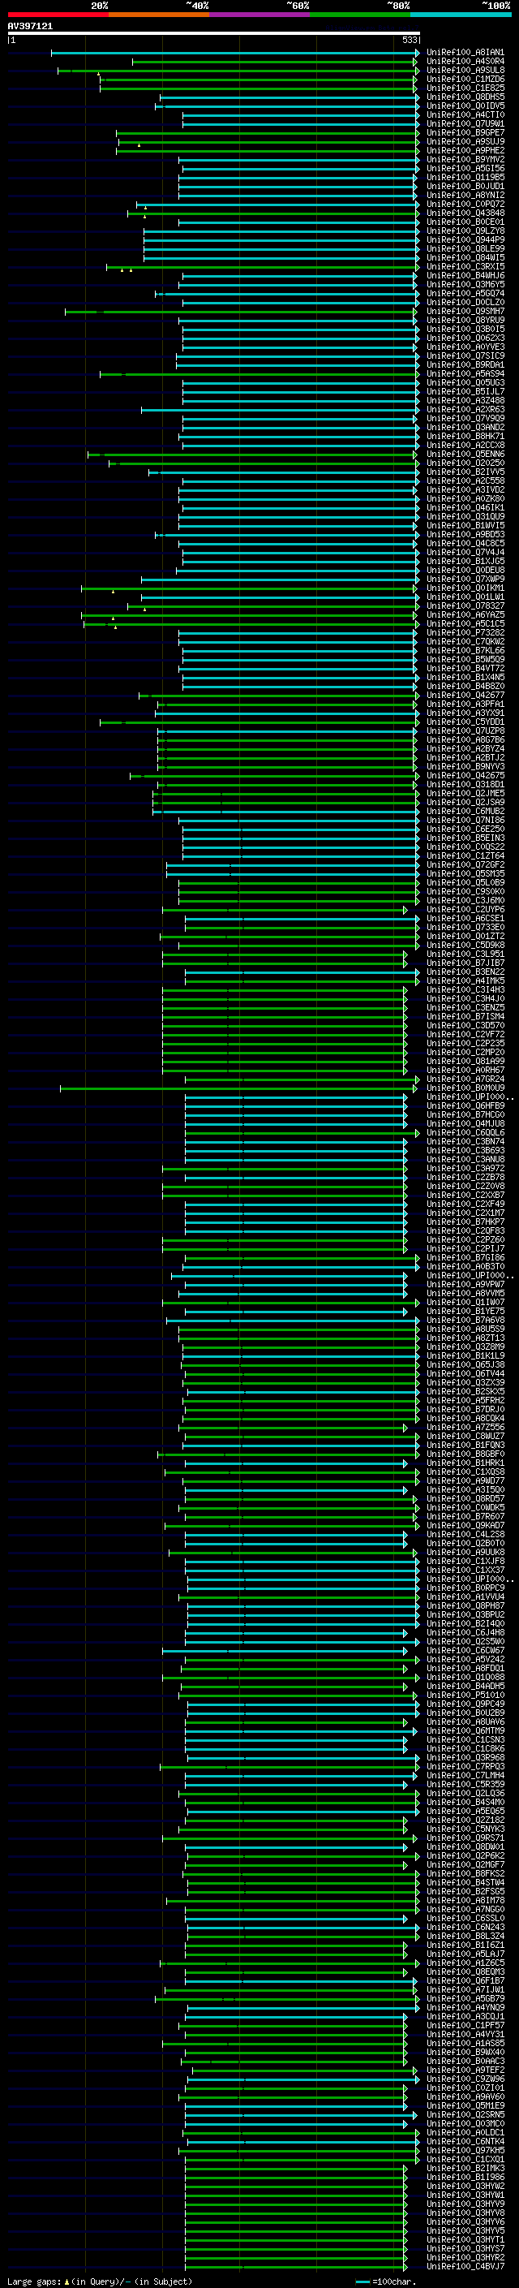Select the UniRef100_Q5ENN6 label

(x=465, y=454)
